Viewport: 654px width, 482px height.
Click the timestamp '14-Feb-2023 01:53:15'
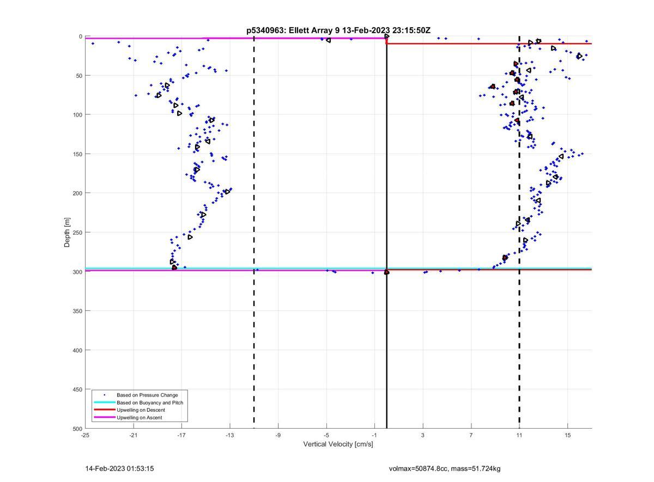click(x=120, y=468)
